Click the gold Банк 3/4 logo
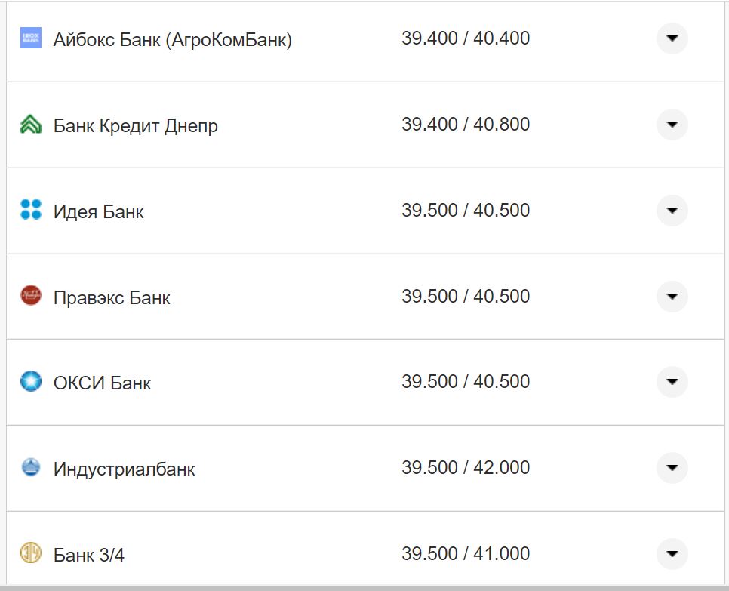Screen dimensions: 729x591 click(31, 553)
